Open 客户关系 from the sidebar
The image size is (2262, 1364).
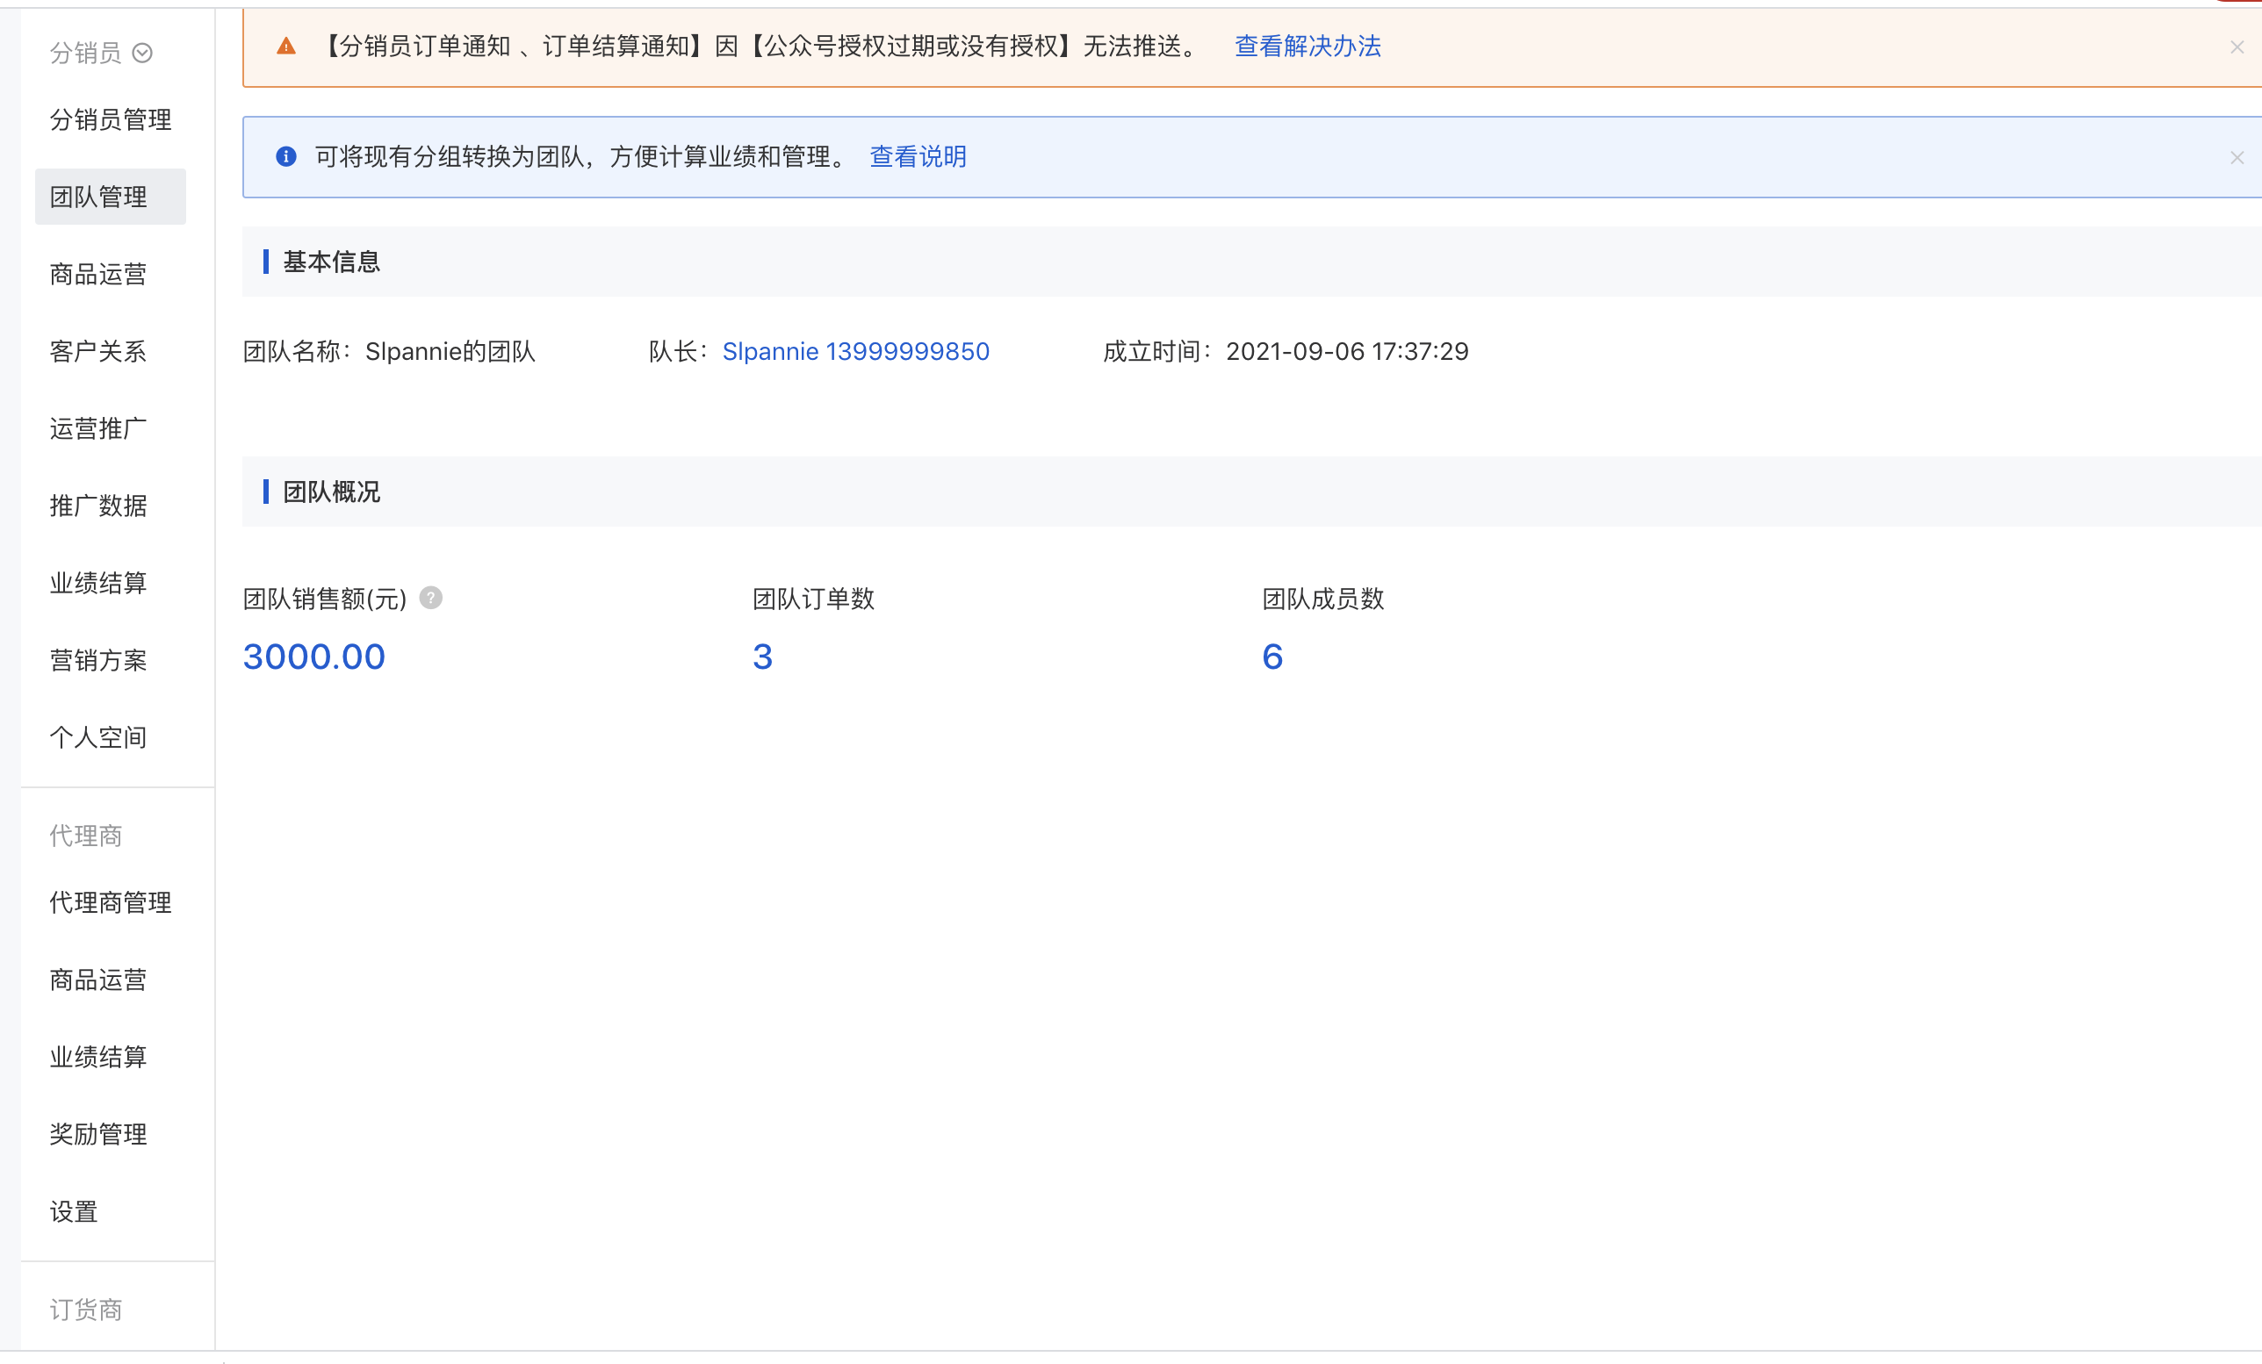[x=98, y=352]
